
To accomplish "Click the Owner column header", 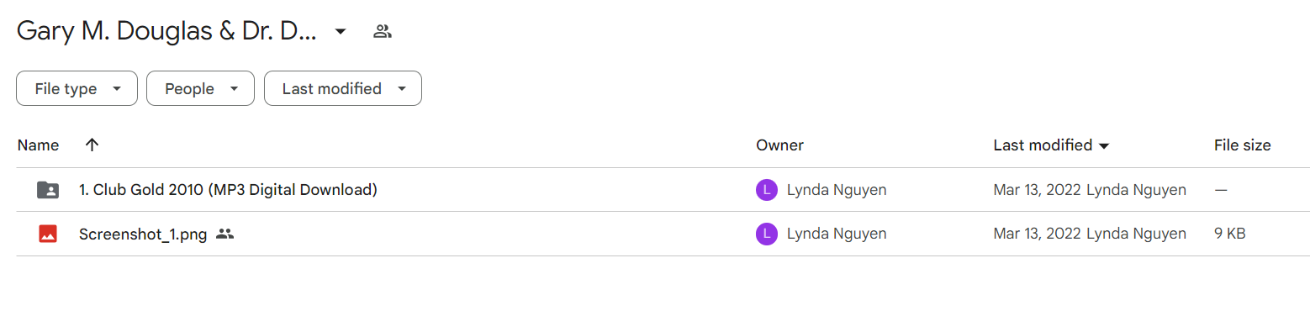I will [x=779, y=145].
